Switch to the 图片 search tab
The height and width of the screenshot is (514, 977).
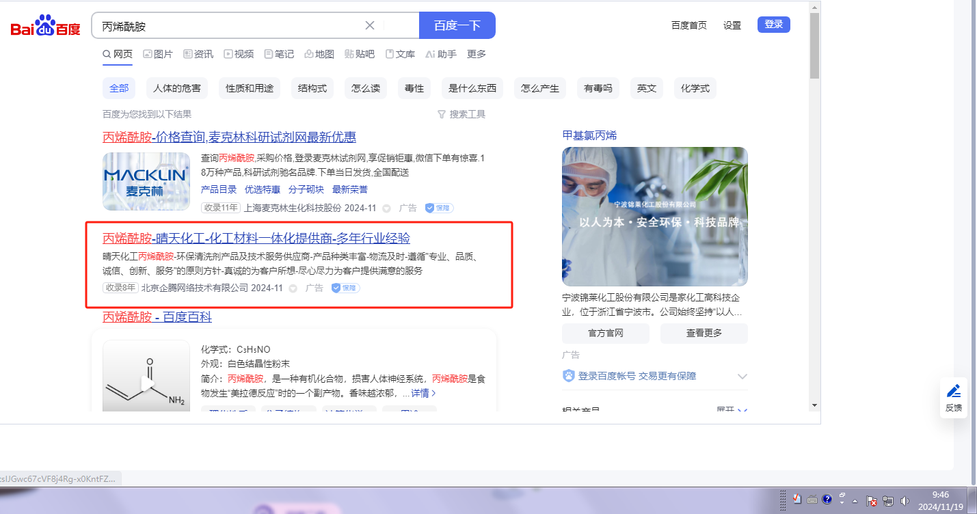158,54
